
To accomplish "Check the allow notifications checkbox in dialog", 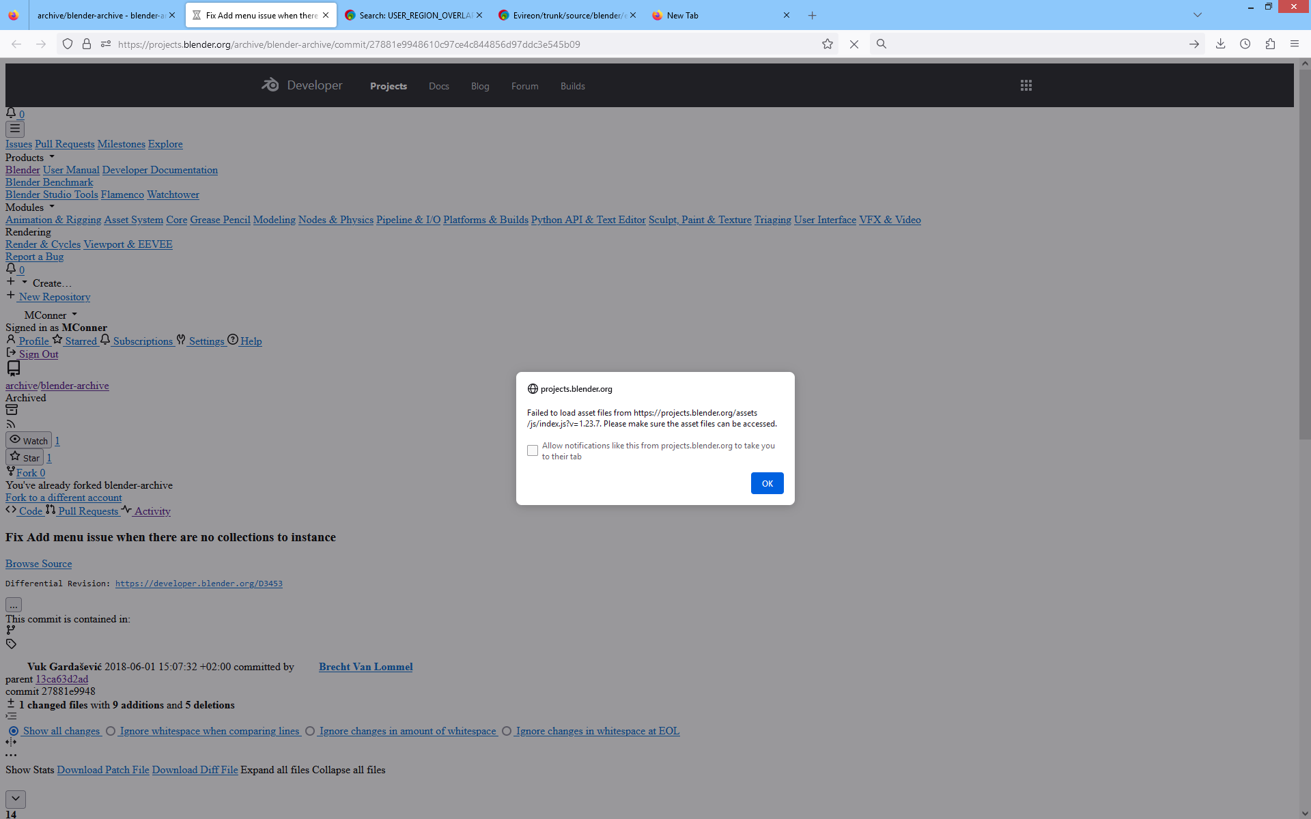I will point(533,450).
